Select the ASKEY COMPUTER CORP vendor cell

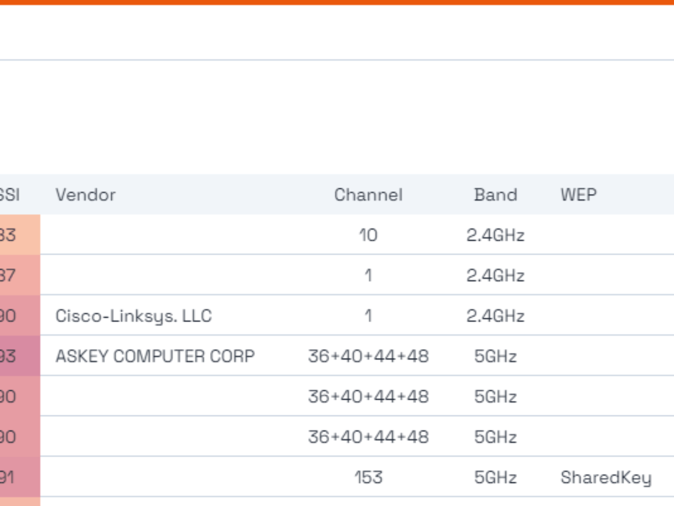coord(155,356)
